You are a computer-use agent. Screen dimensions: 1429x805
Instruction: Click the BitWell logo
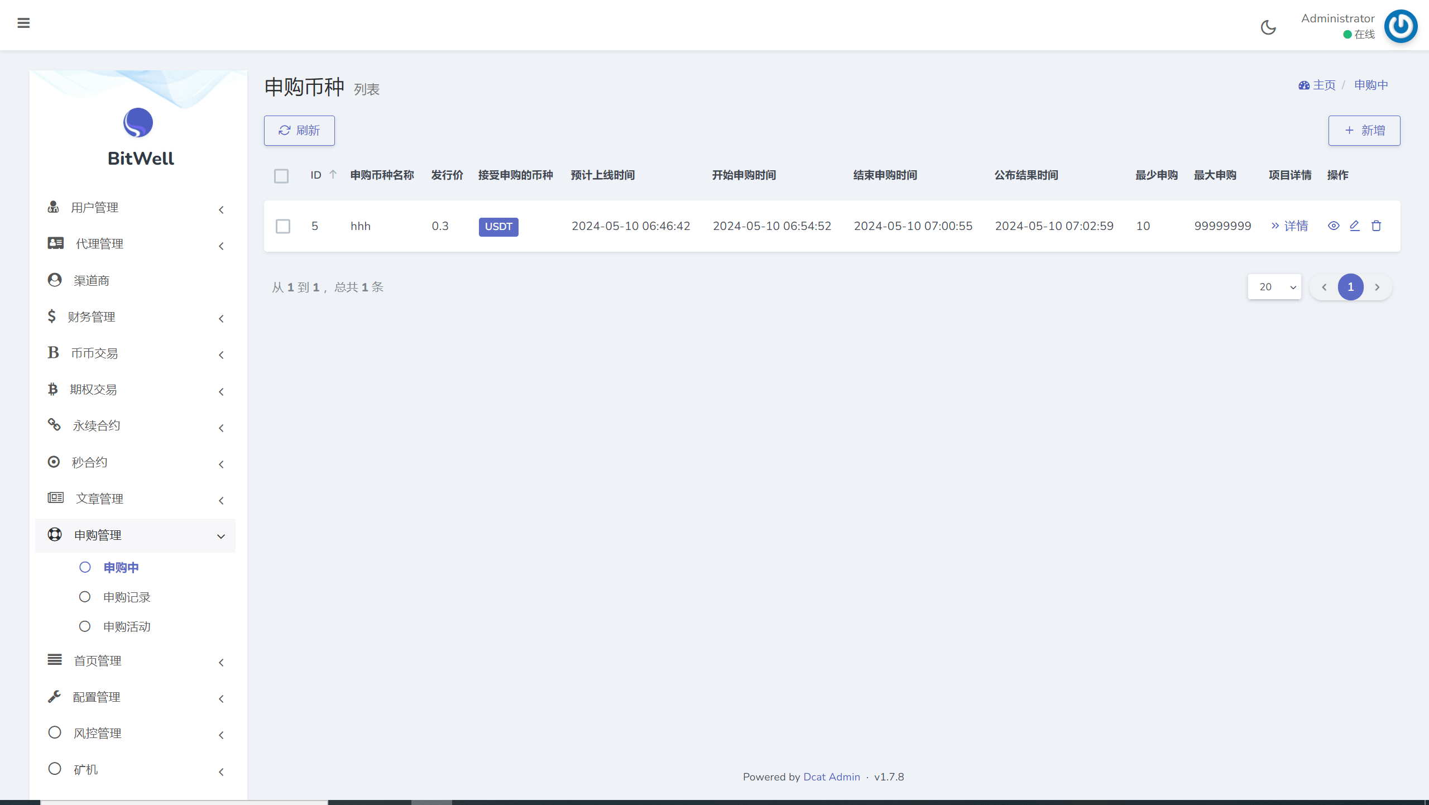(x=138, y=123)
